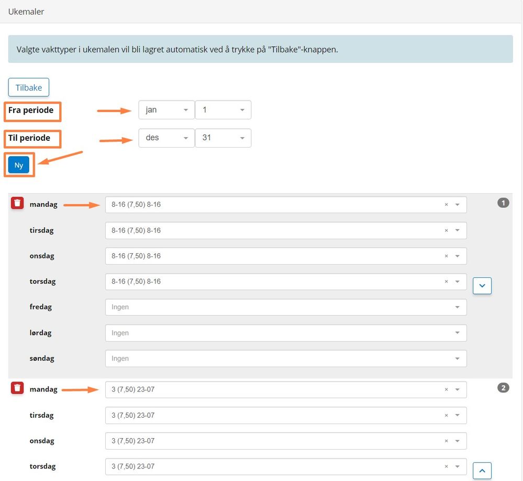Image resolution: width=523 pixels, height=481 pixels.
Task: Expand week 1 lørdag shift dropdown
Action: pyautogui.click(x=285, y=333)
